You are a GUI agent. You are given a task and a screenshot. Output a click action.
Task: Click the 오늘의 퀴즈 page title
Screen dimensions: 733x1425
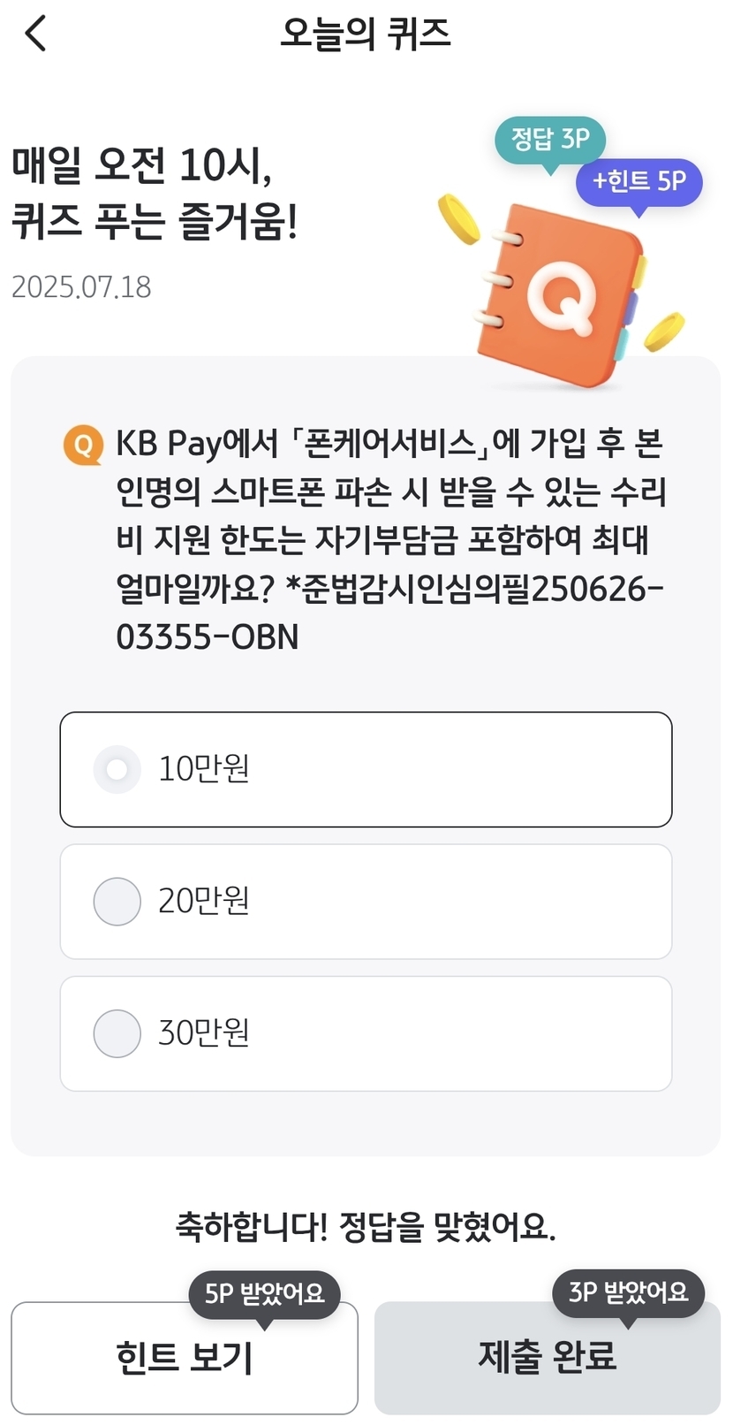coord(366,34)
